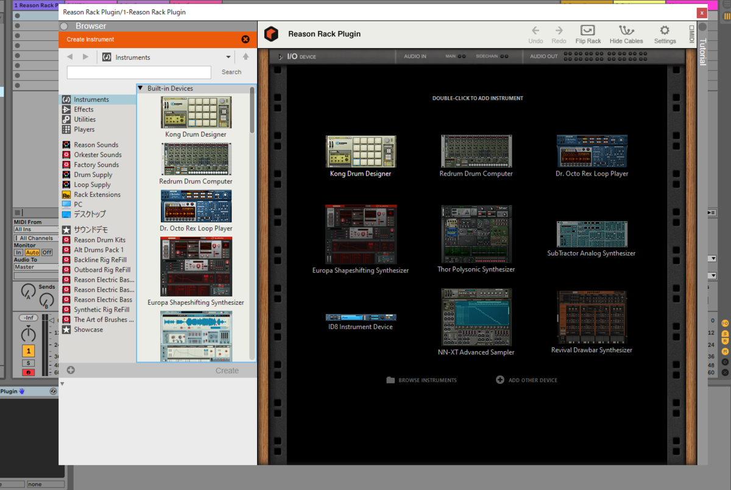Click the Create button
Image resolution: width=731 pixels, height=490 pixels.
click(x=227, y=371)
